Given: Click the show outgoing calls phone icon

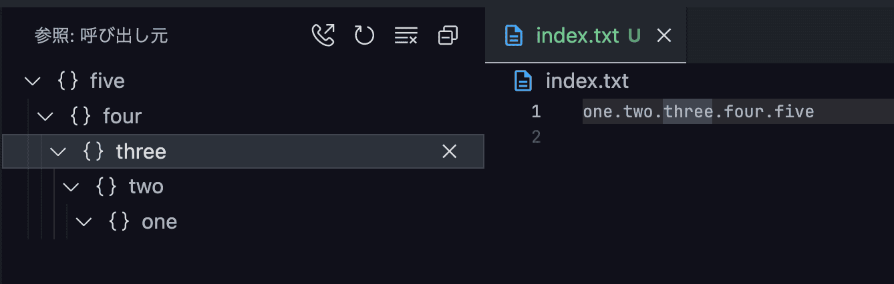Looking at the screenshot, I should (323, 35).
